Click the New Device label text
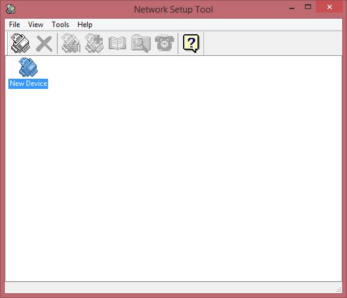347x298 pixels. 28,84
